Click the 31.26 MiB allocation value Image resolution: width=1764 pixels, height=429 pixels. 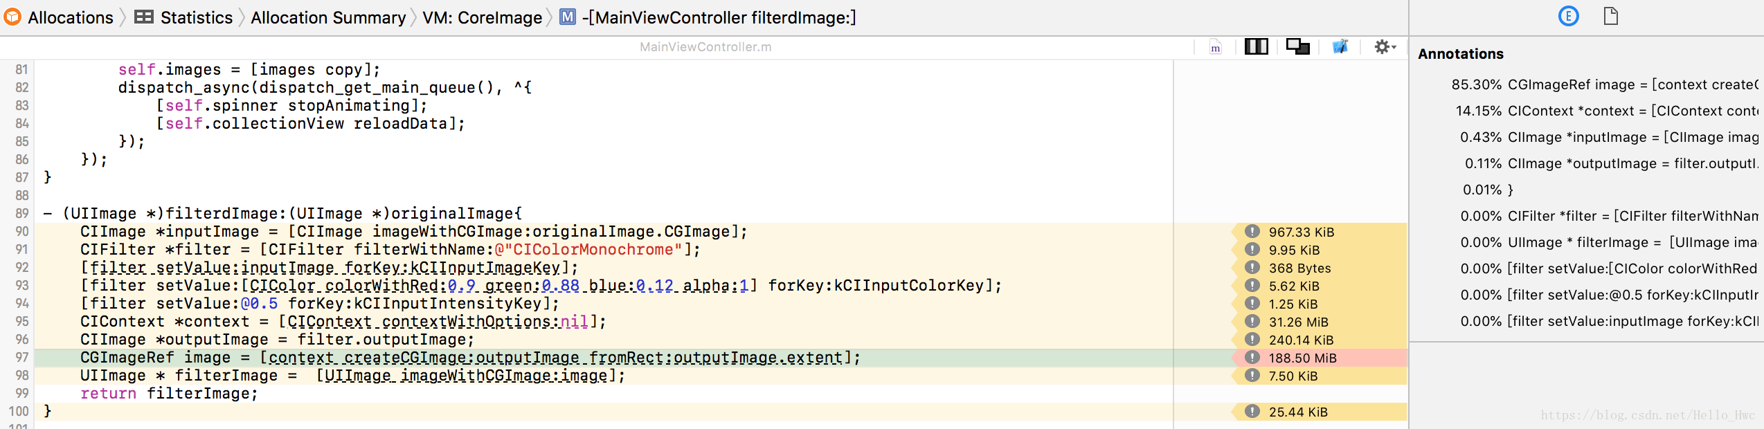pyautogui.click(x=1298, y=322)
